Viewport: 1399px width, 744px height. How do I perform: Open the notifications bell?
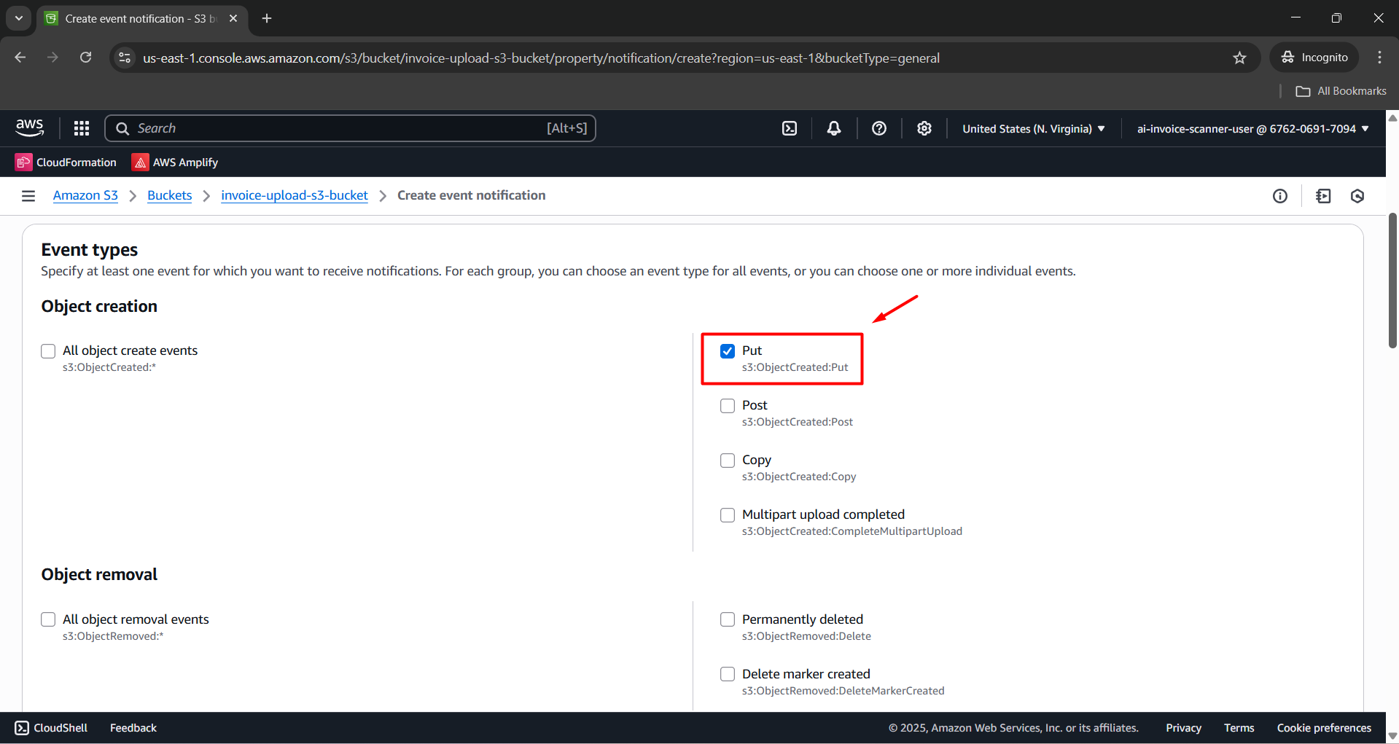click(834, 128)
